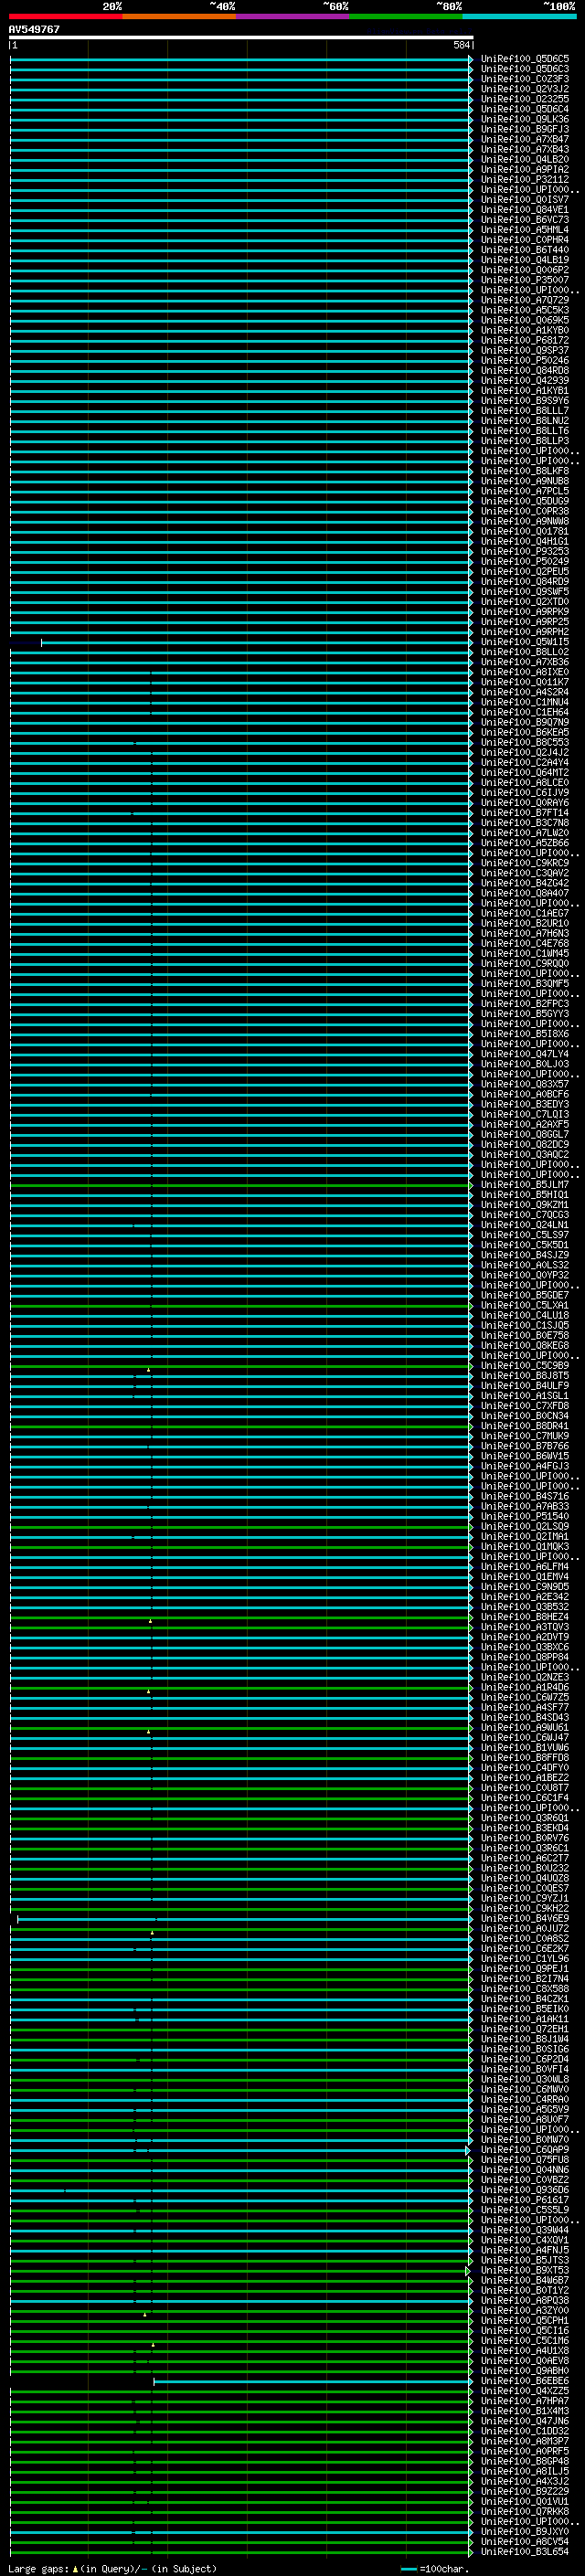This screenshot has width=585, height=2576.
Task: Select the AV549767 query label
Action: [x=34, y=29]
